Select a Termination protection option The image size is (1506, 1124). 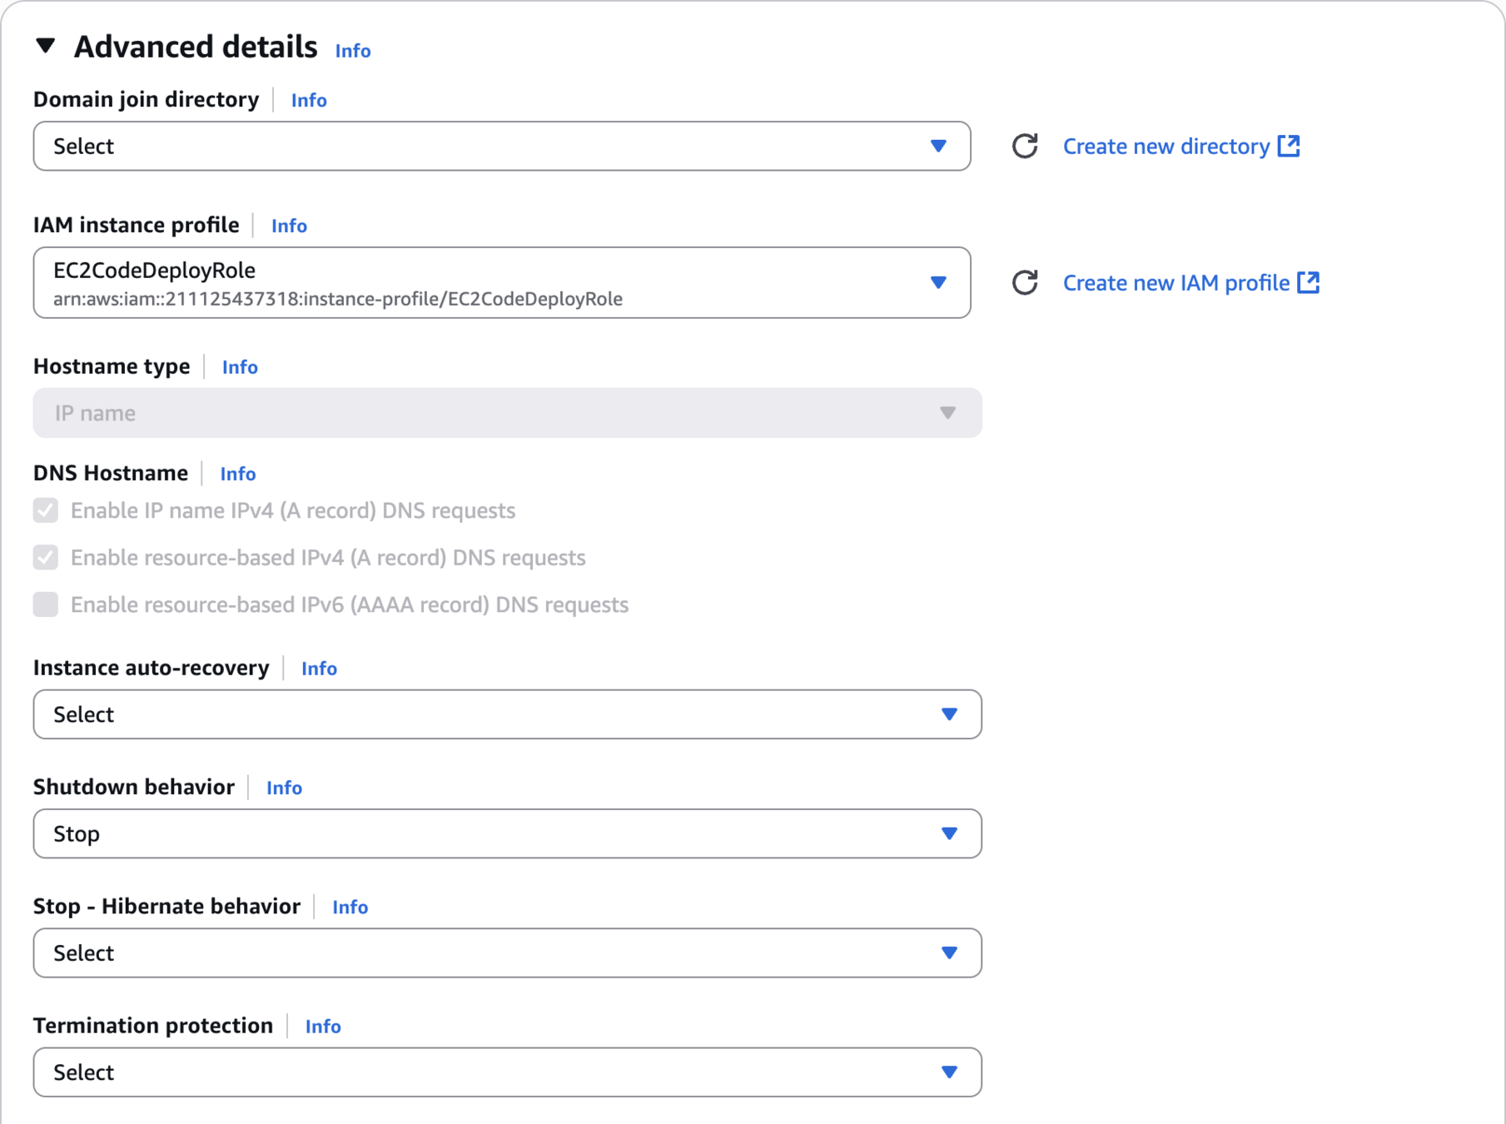507,1072
